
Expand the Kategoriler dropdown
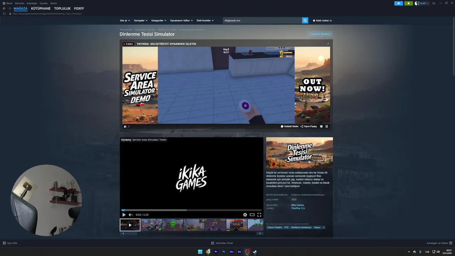click(x=159, y=21)
